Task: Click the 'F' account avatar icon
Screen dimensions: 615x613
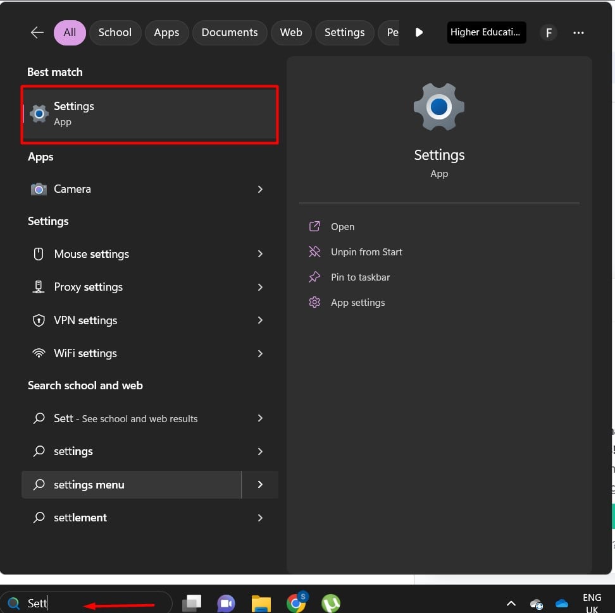Action: (x=548, y=33)
